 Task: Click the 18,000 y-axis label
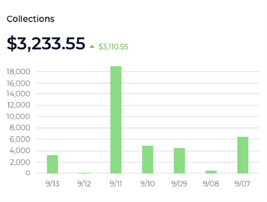[x=18, y=72]
